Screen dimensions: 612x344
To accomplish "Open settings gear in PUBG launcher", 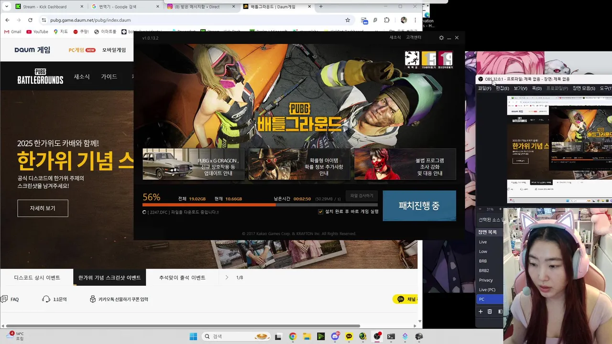I will click(x=441, y=38).
